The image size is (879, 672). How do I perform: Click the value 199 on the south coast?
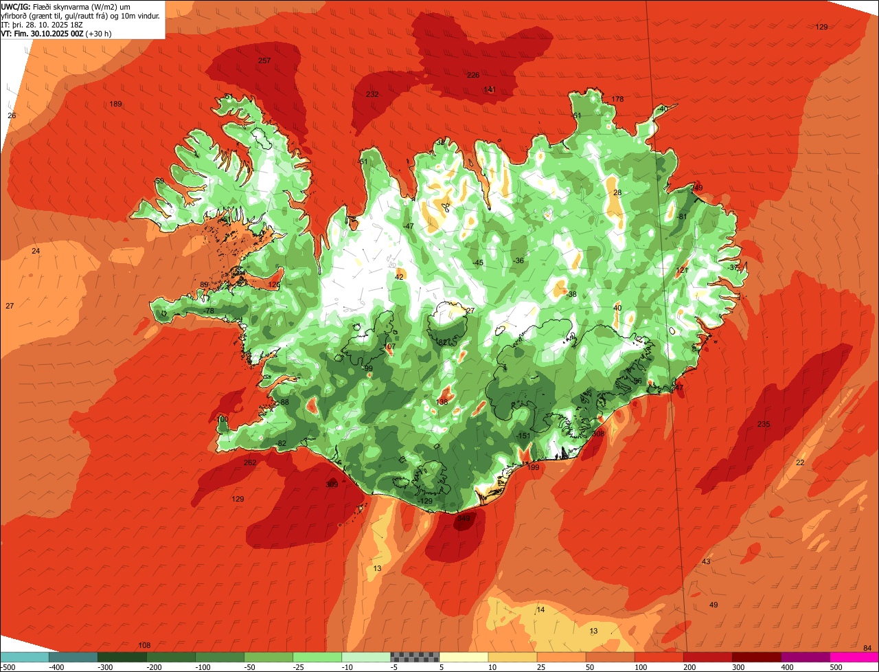[534, 467]
